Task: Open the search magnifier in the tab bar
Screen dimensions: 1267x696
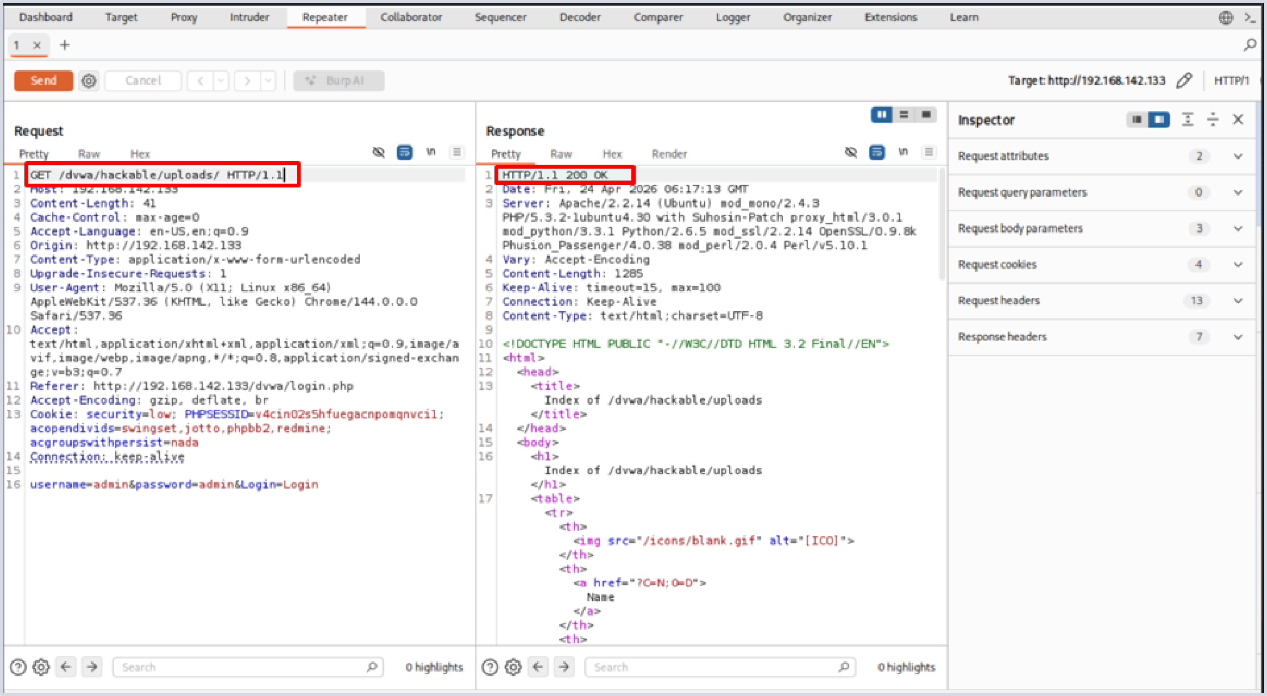Action: tap(1249, 45)
